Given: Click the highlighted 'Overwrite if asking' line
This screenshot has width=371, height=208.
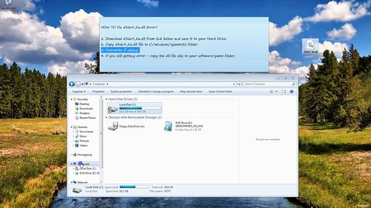Looking at the screenshot, I should 120,50.
